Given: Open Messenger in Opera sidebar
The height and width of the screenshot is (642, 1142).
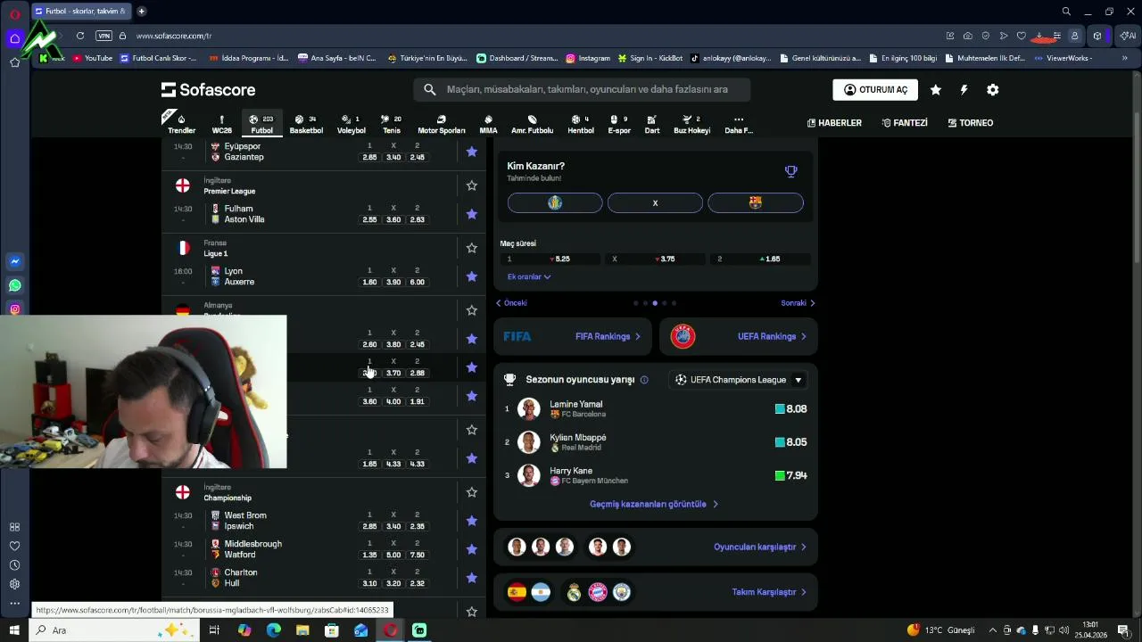Looking at the screenshot, I should tap(14, 261).
